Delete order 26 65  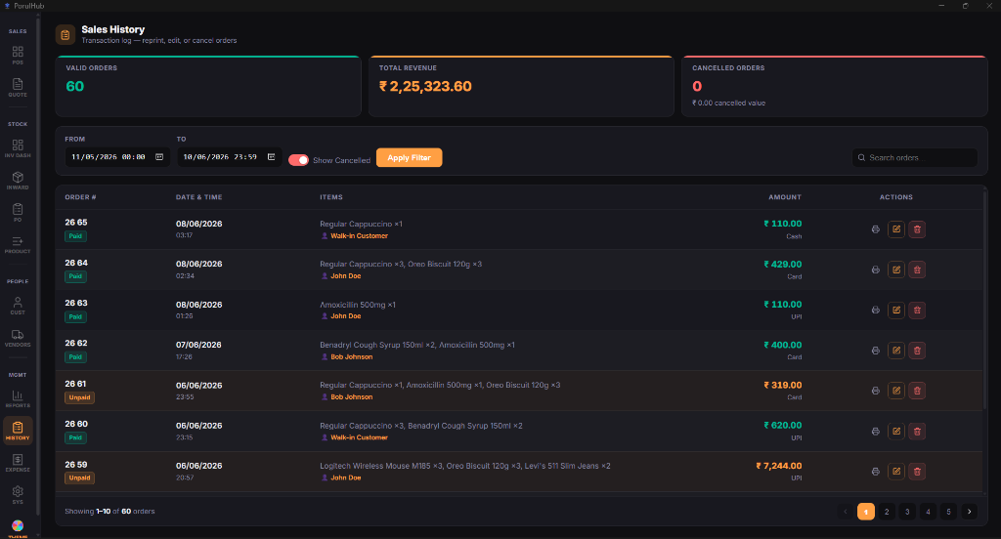point(917,229)
